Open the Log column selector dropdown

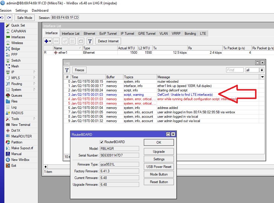(x=262, y=77)
